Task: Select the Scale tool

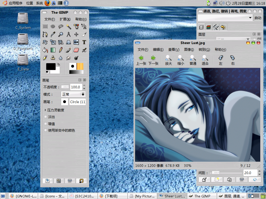Action: point(53,42)
